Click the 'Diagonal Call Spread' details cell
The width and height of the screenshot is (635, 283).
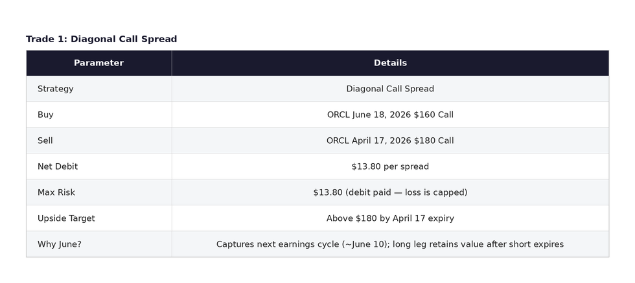[390, 89]
